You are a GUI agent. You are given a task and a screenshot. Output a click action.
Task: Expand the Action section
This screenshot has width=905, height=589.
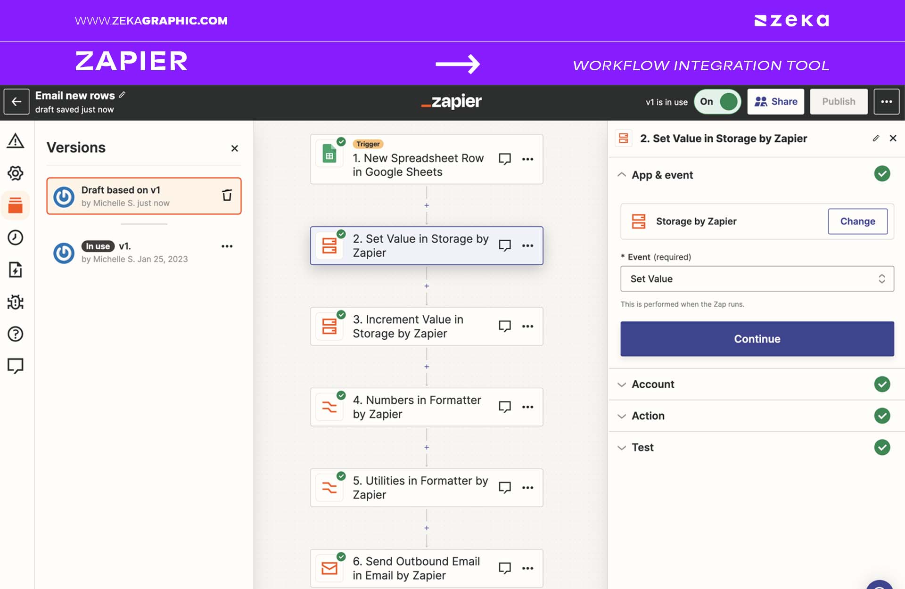click(x=649, y=416)
